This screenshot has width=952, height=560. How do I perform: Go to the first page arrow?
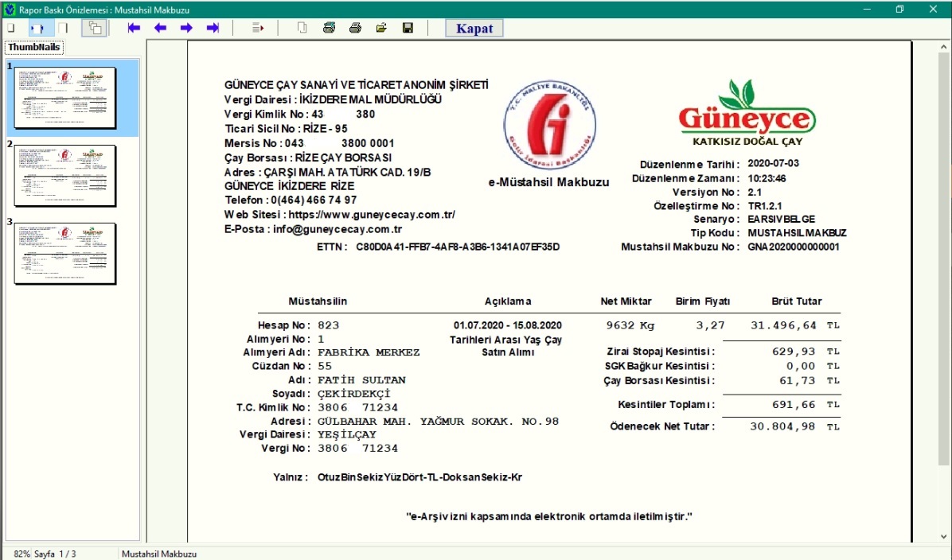[135, 28]
